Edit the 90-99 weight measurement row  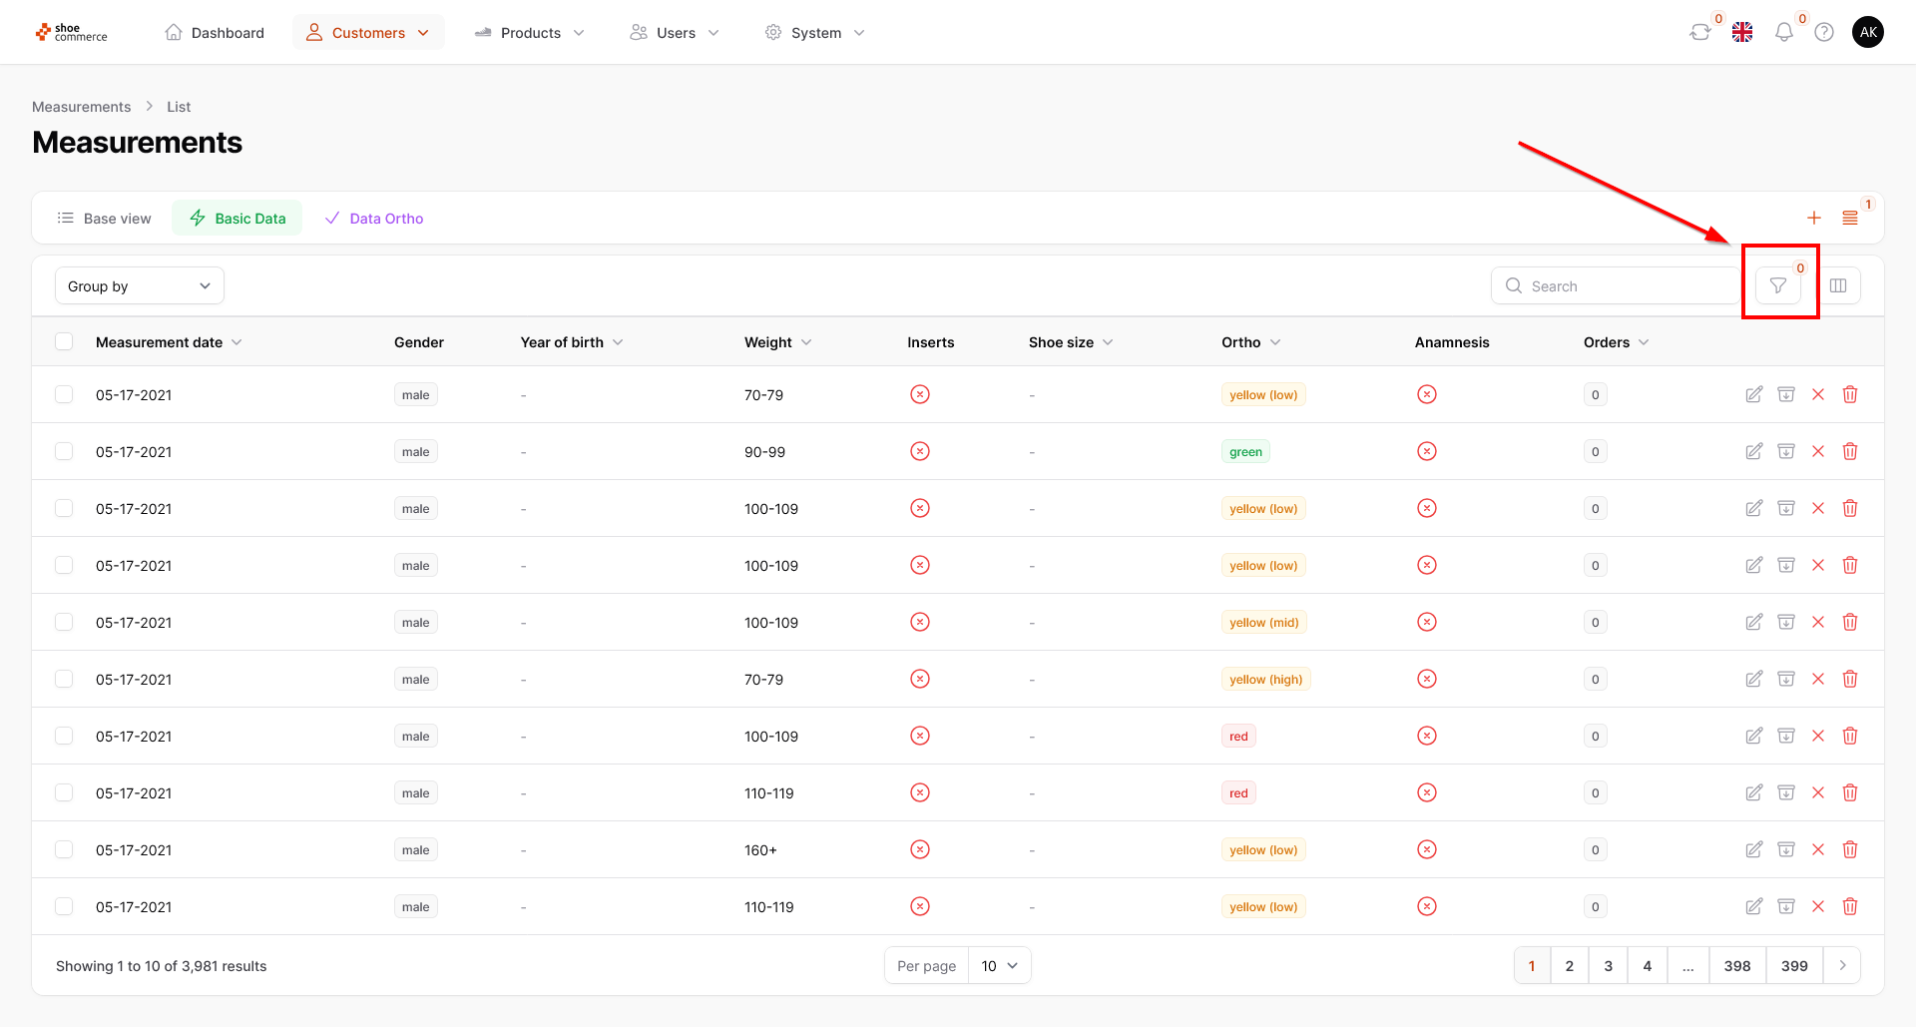point(1753,451)
